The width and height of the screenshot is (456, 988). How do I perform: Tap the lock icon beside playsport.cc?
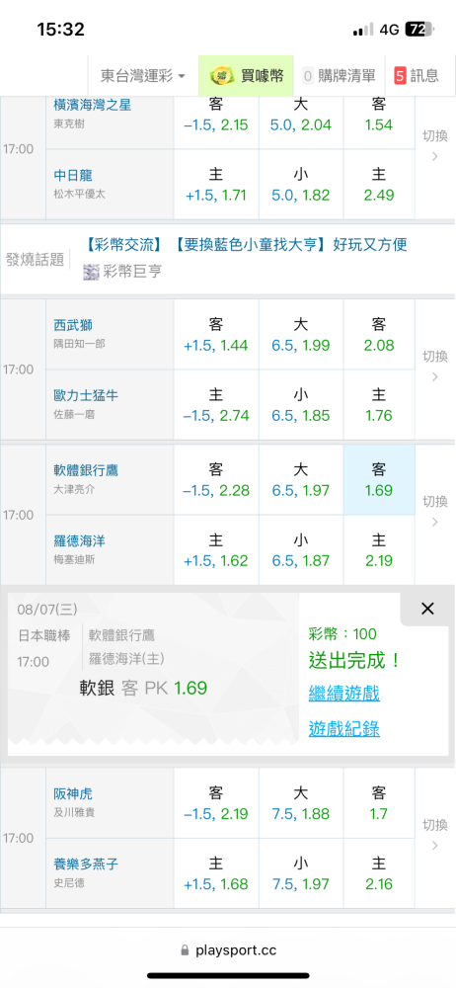tap(185, 949)
